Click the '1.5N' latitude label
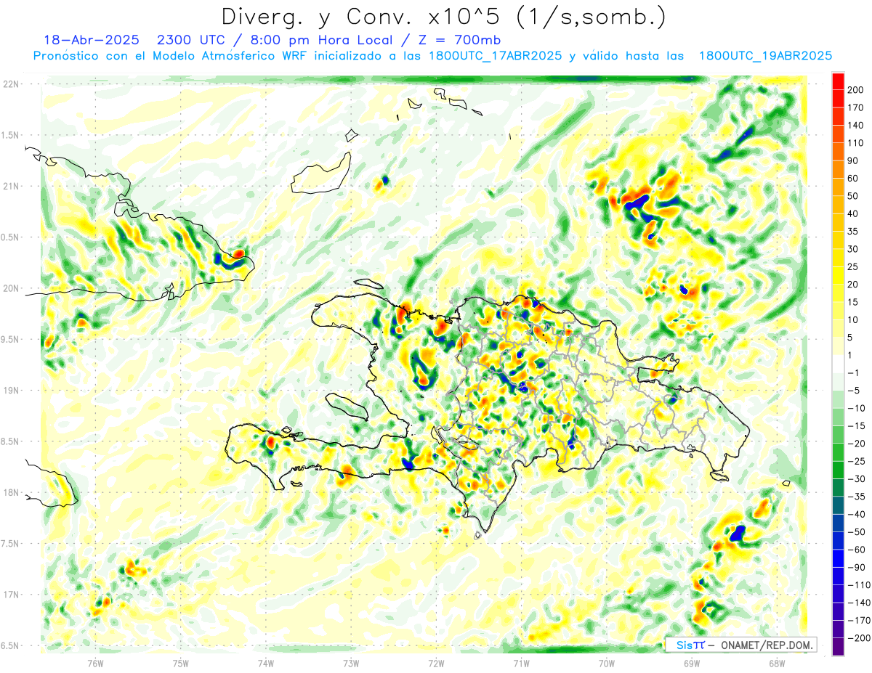Image resolution: width=872 pixels, height=673 pixels. tap(11, 135)
